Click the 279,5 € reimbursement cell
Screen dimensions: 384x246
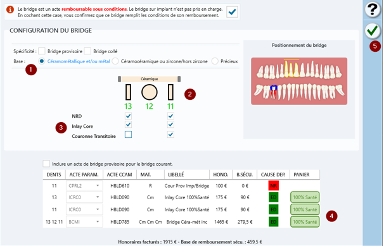pos(245,222)
